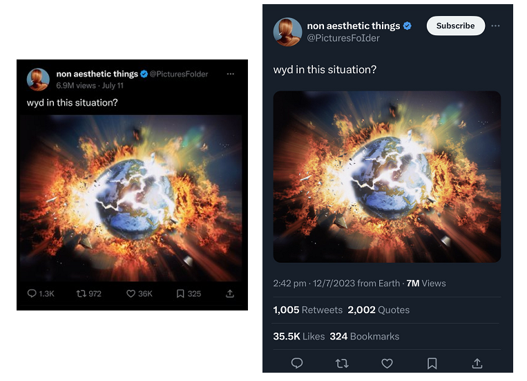The height and width of the screenshot is (381, 527).
Task: Like the right tweet via heart icon
Action: pos(387,364)
